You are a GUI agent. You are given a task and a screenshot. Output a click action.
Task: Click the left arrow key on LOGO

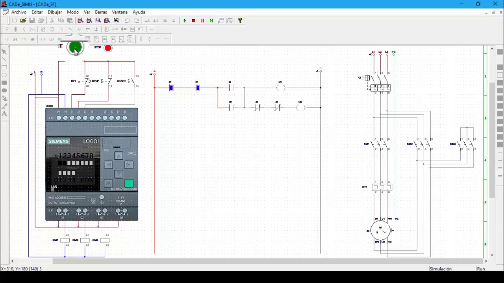click(108, 165)
